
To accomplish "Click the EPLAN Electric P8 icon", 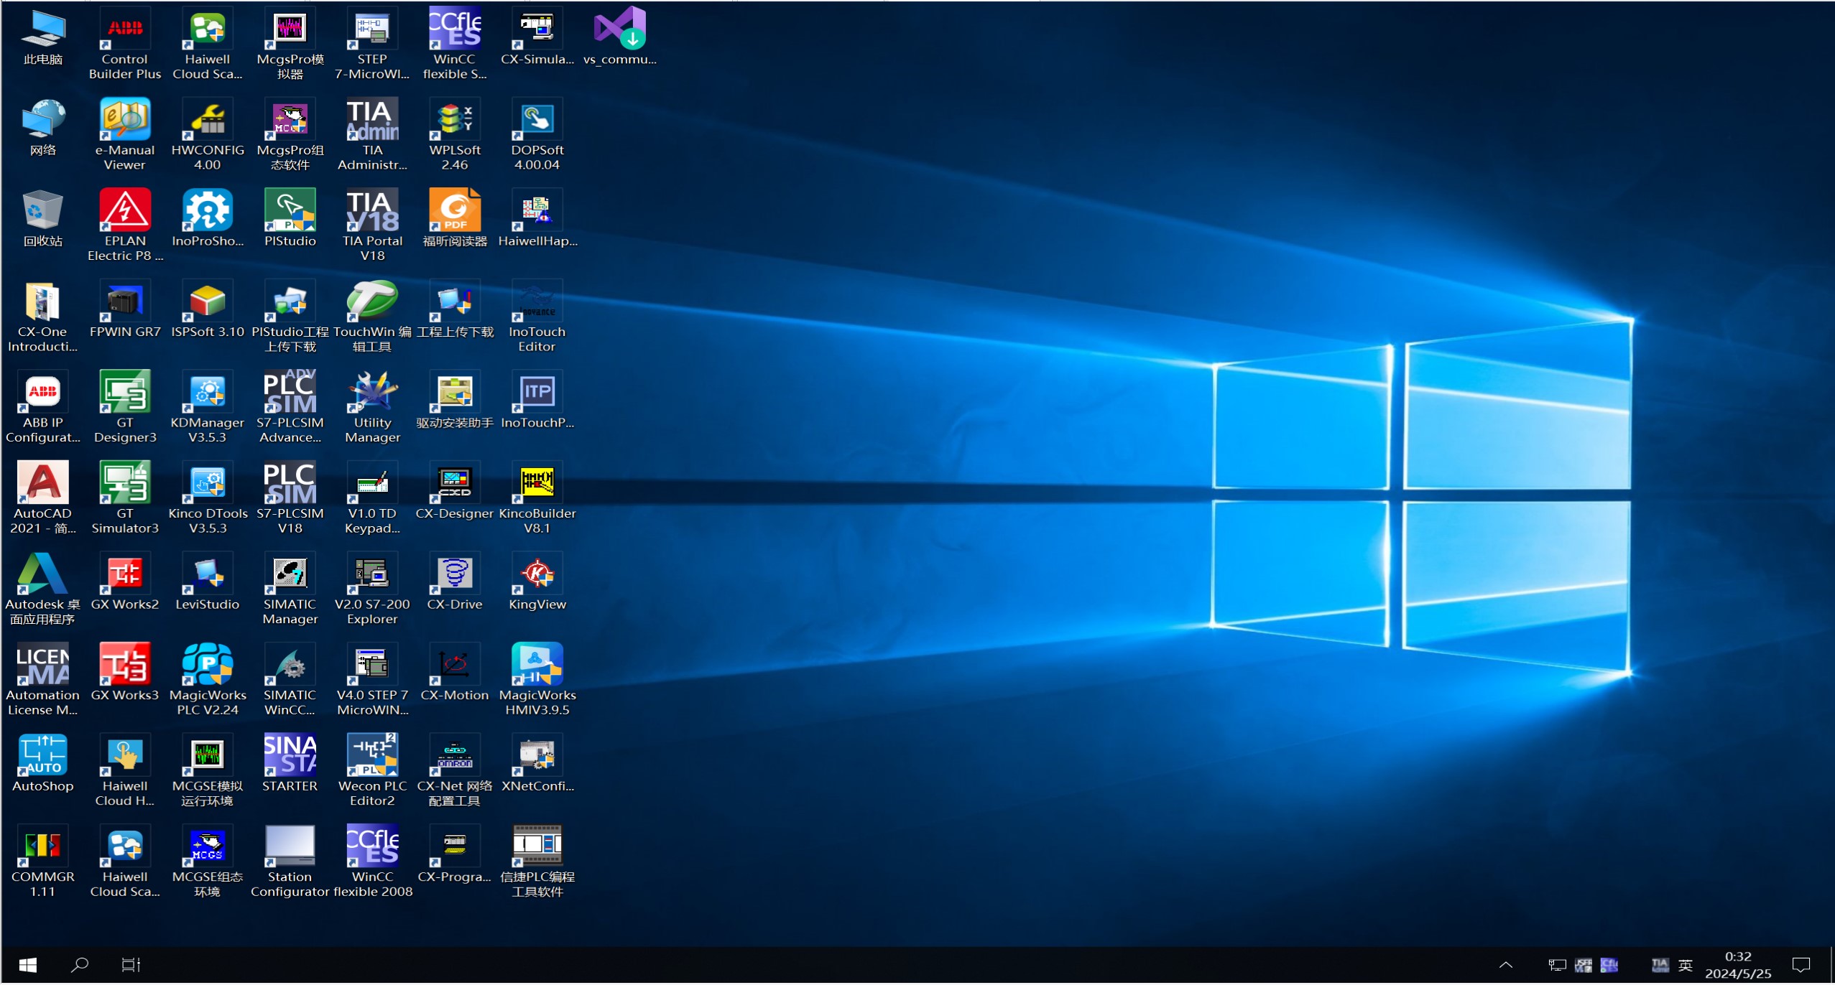I will [x=124, y=225].
